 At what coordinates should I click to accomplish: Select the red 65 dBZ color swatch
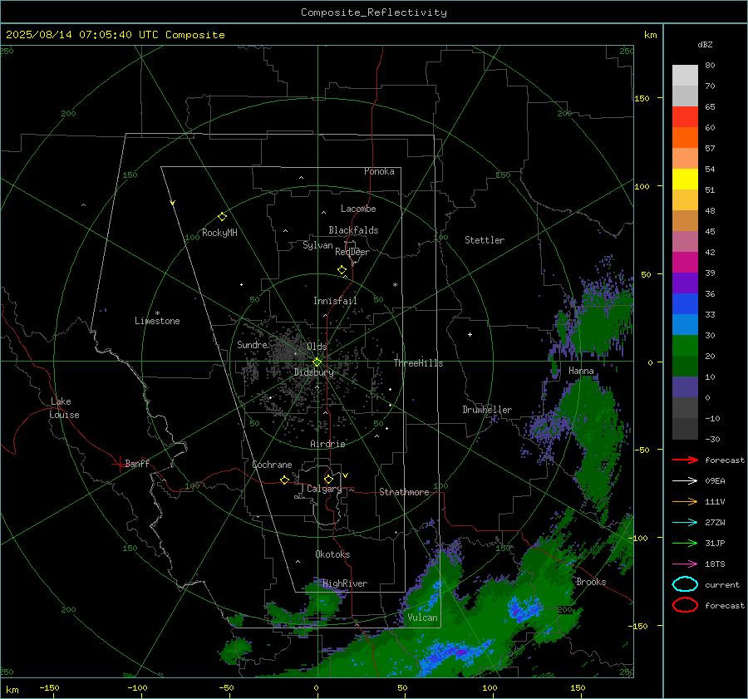(685, 116)
